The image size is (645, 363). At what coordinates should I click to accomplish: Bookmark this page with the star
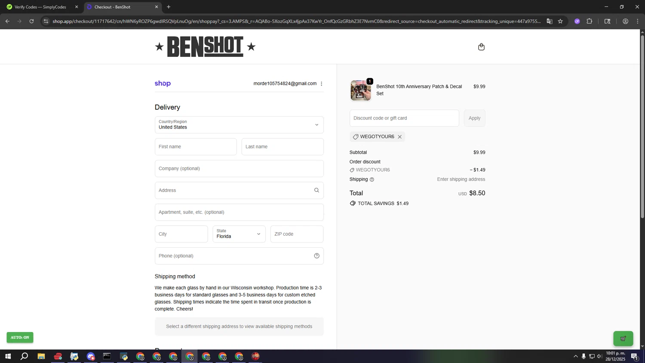tap(560, 21)
